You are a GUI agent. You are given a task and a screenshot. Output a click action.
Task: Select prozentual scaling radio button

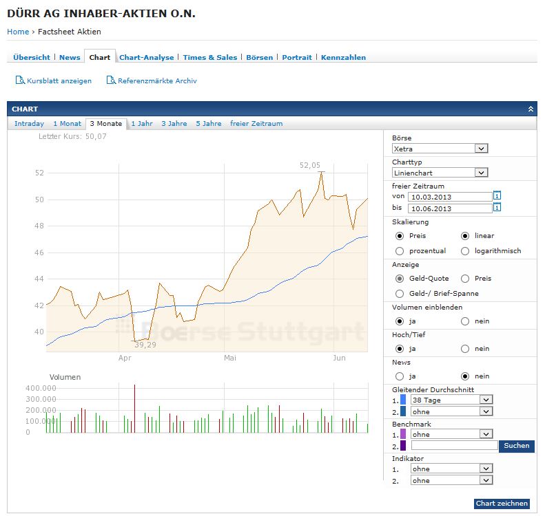click(400, 251)
